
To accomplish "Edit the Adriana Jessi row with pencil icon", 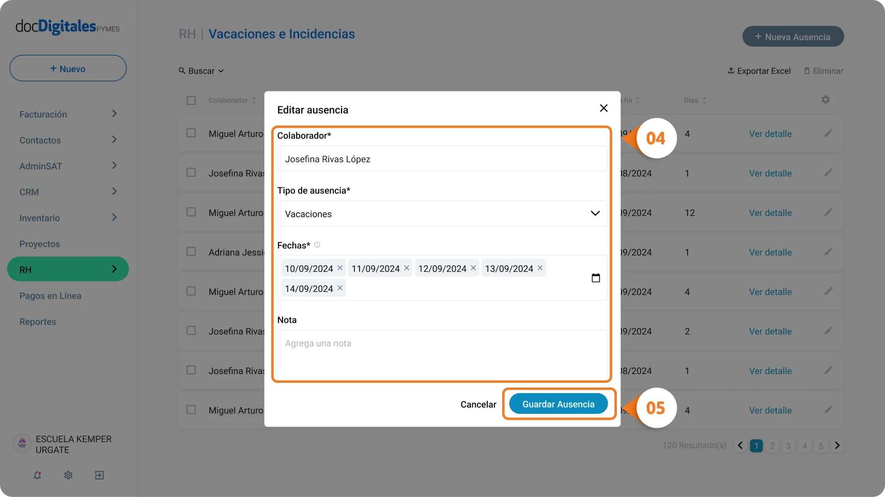I will [x=828, y=252].
